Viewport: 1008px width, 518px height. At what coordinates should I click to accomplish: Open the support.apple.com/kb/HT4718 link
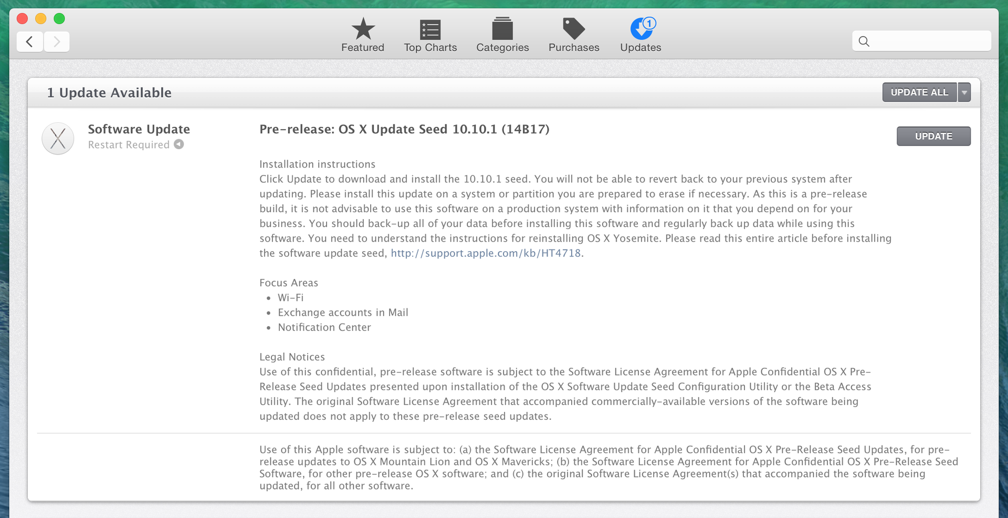click(486, 253)
